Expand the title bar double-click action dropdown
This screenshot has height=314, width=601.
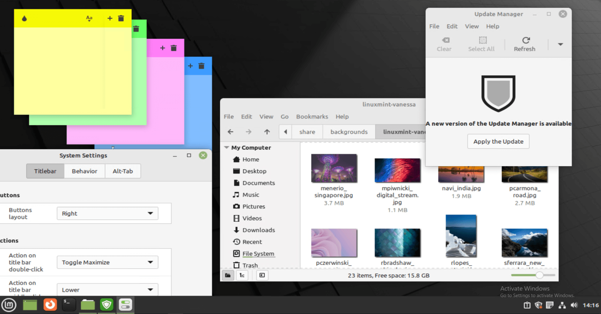pyautogui.click(x=107, y=262)
